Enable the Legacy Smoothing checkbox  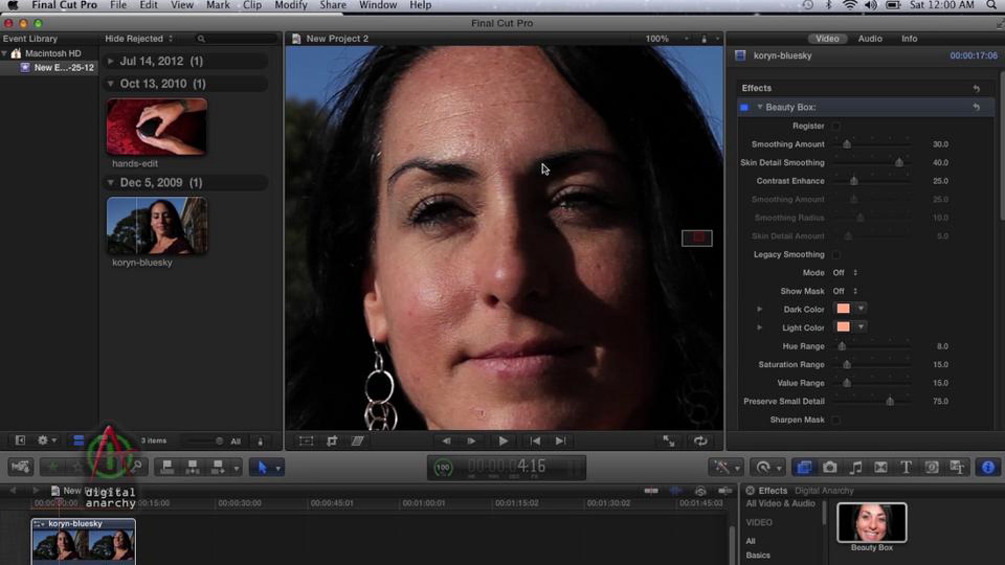(836, 254)
